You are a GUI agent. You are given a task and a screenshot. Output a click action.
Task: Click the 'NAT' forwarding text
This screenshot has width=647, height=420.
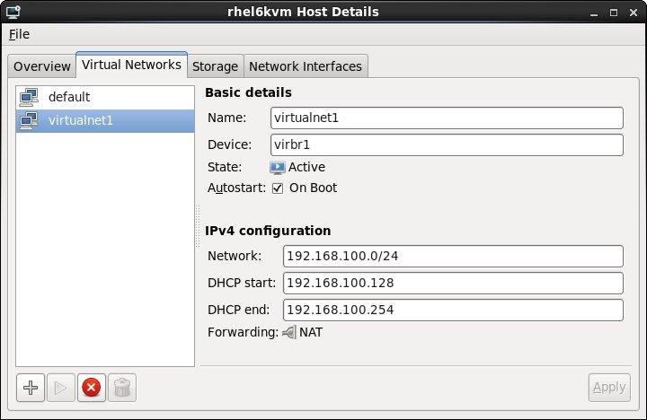(x=311, y=332)
